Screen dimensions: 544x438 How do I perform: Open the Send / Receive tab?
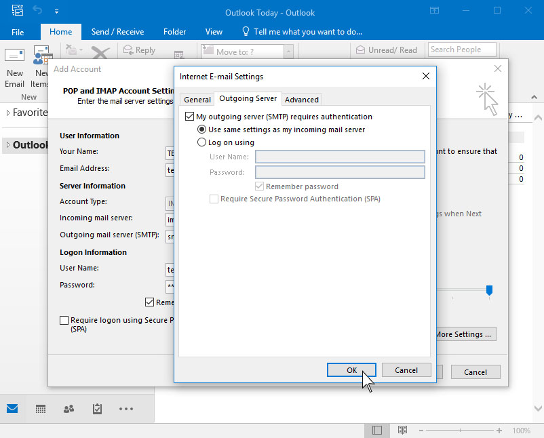click(x=117, y=32)
